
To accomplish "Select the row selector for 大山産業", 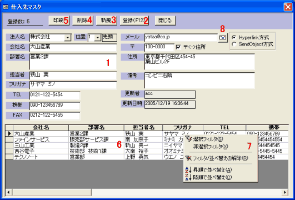I will pyautogui.click(x=9, y=133).
